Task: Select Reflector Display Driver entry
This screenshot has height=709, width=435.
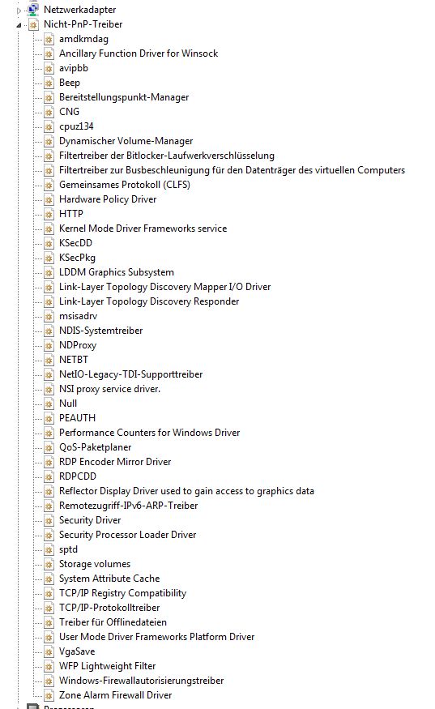Action: point(186,491)
